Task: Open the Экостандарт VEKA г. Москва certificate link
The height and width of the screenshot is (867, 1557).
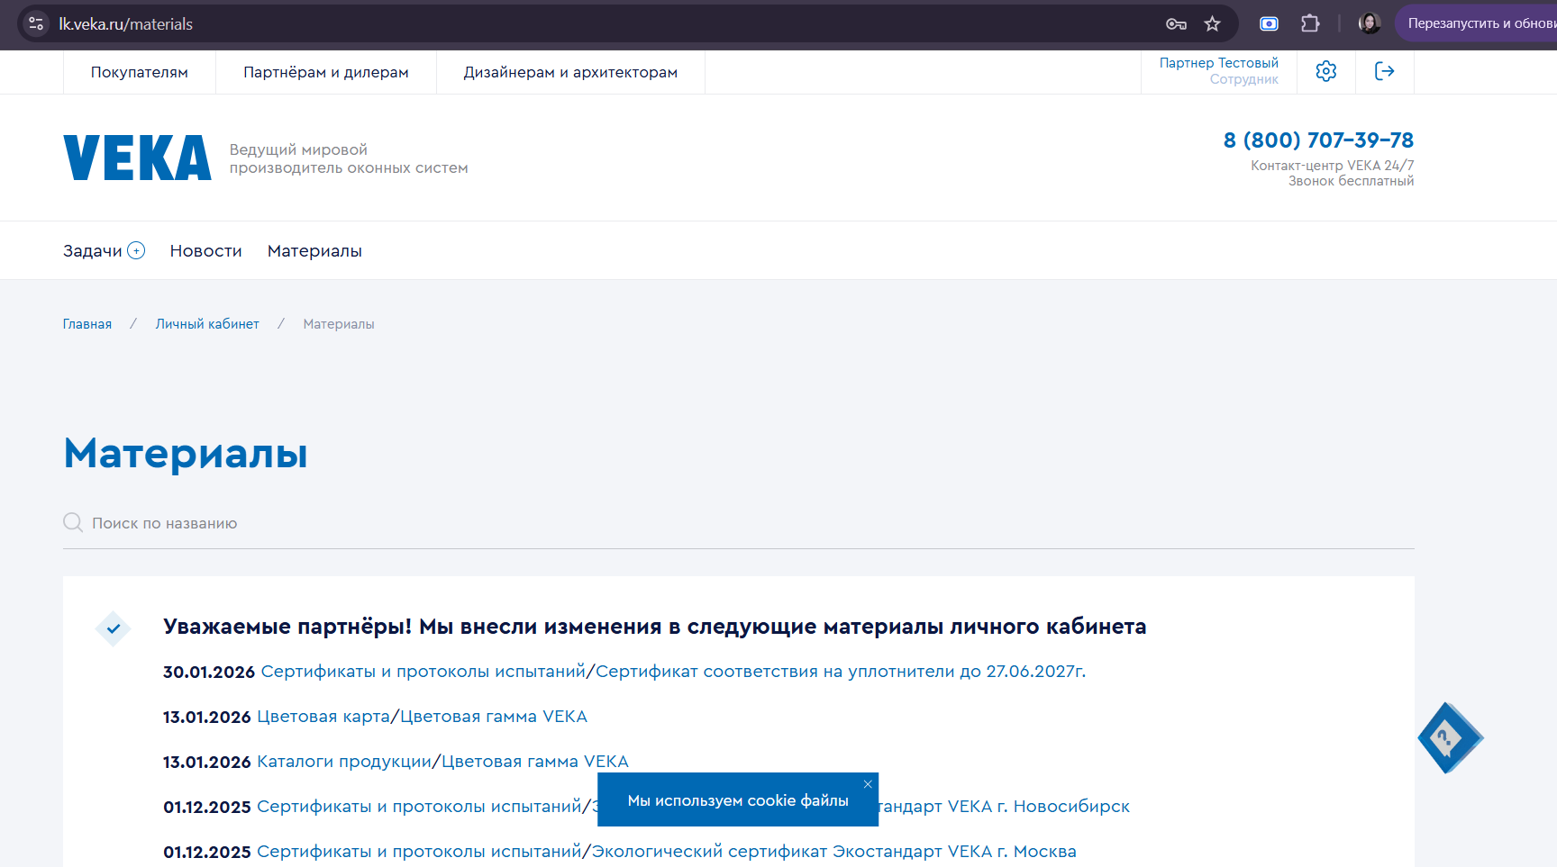Action: (833, 851)
